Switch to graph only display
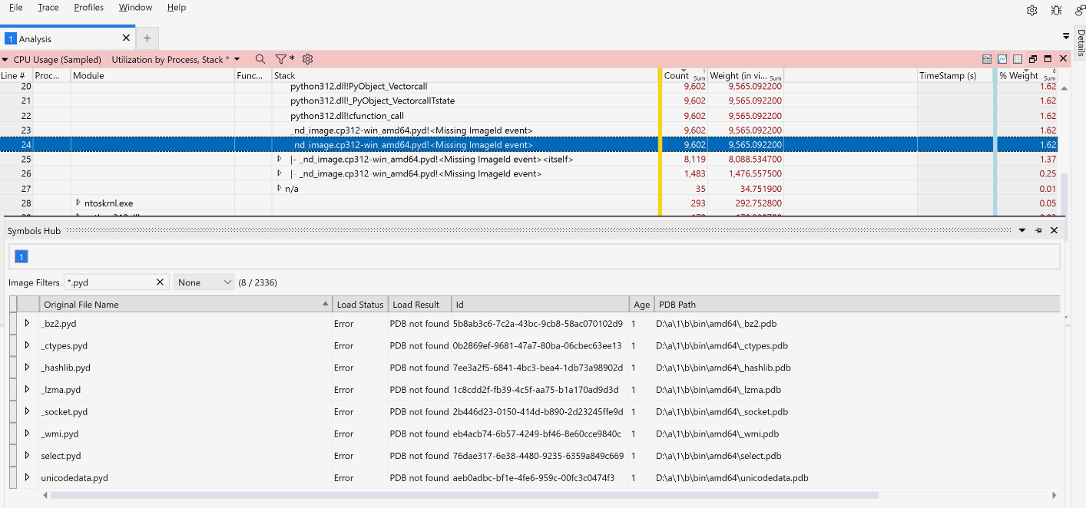The width and height of the screenshot is (1086, 508). point(1002,59)
